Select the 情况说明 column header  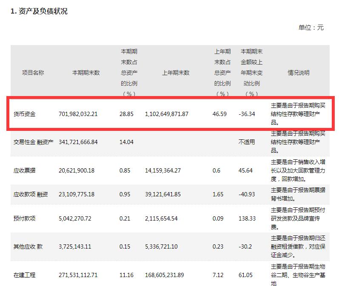298,73
